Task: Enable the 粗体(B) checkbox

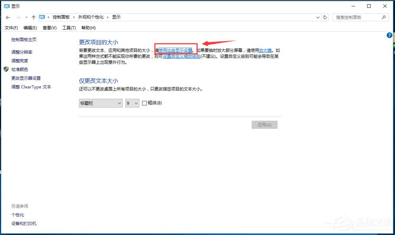Action: pyautogui.click(x=145, y=103)
